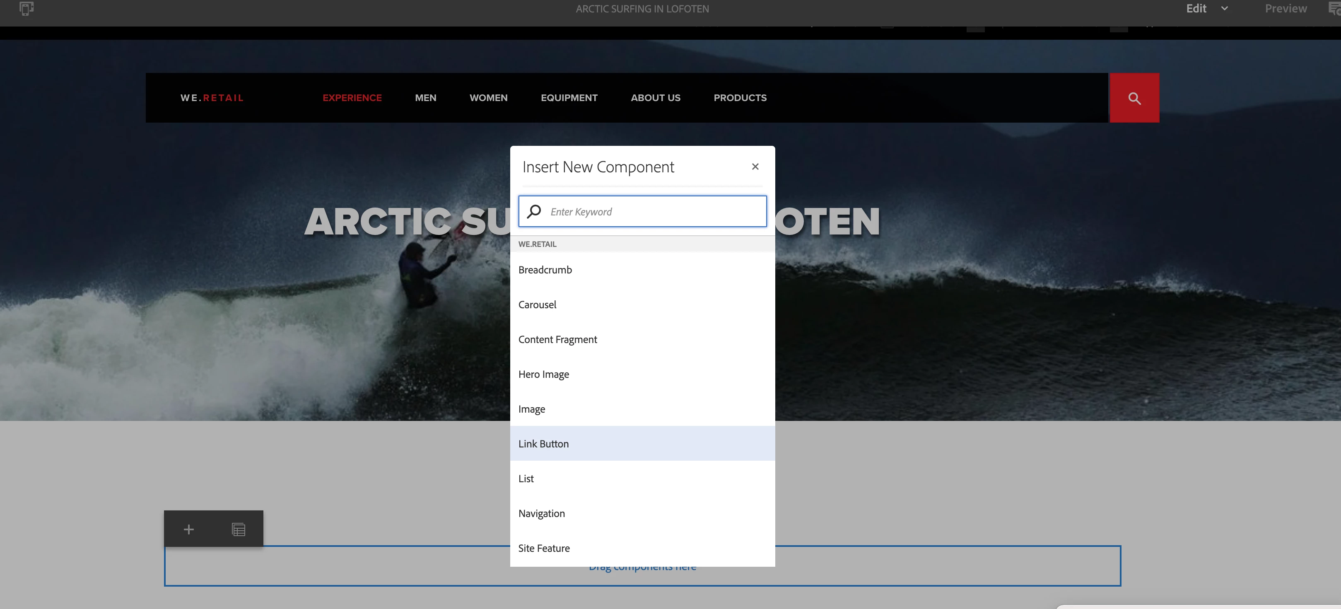Select the Navigation component
Image resolution: width=1341 pixels, height=609 pixels.
541,514
